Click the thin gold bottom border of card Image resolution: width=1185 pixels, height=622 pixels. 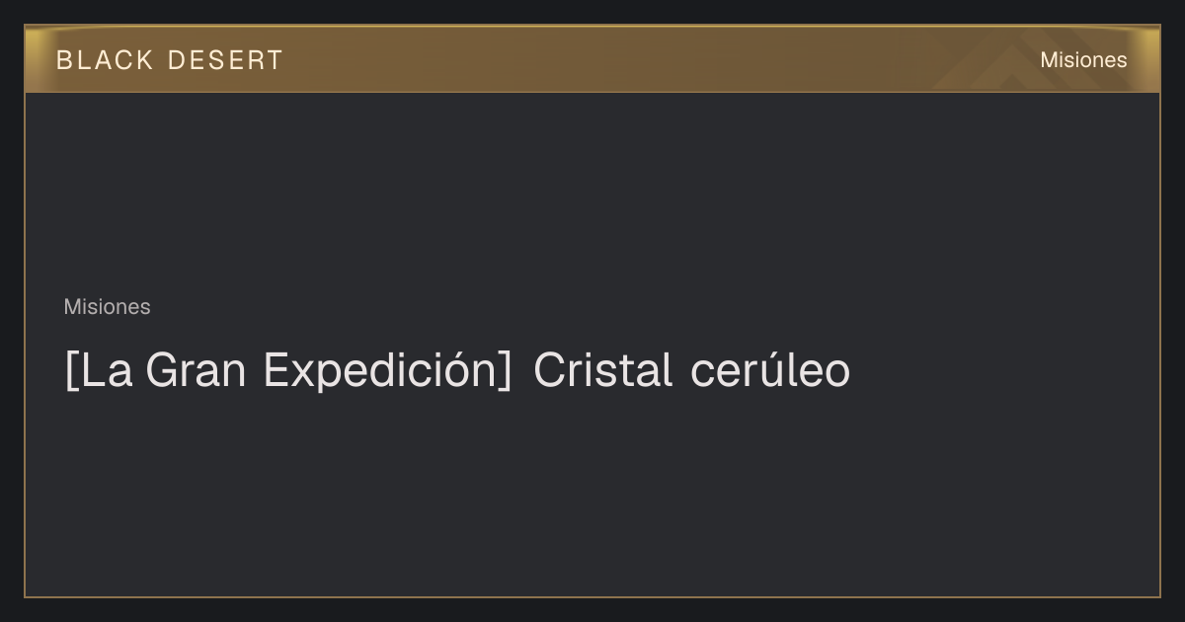pos(592,596)
